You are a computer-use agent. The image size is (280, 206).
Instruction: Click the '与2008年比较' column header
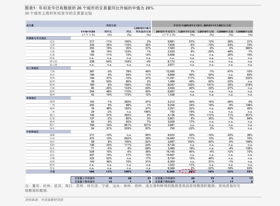click(244, 31)
